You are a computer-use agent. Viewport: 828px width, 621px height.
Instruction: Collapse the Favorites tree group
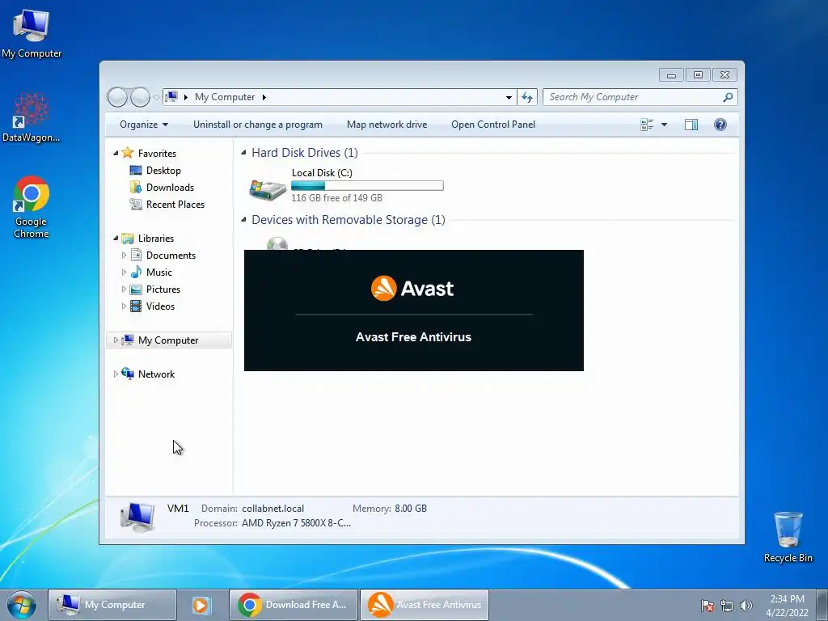(x=116, y=153)
